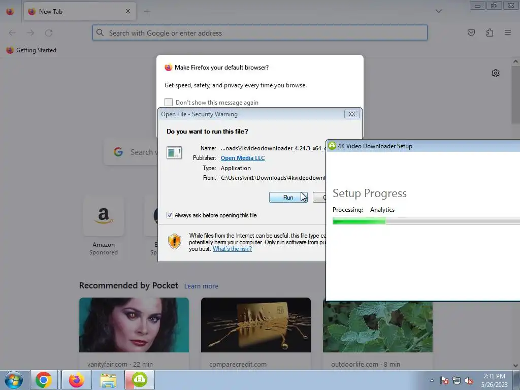Viewport: 520px width, 390px height.
Task: Click the Firefox icon in default browser prompt
Action: [169, 68]
